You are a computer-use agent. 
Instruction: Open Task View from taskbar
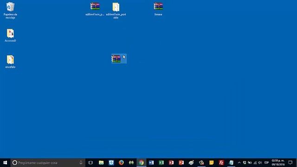click(90, 163)
